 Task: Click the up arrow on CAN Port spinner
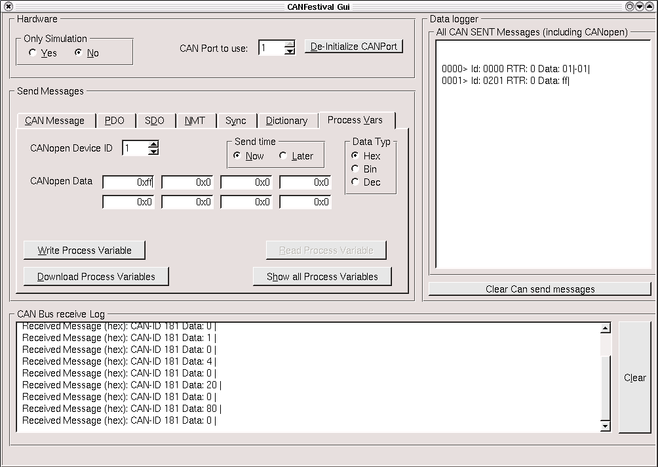click(289, 44)
